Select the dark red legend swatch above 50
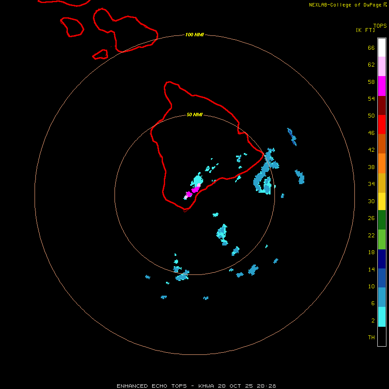This screenshot has width=389, height=389. [382, 105]
